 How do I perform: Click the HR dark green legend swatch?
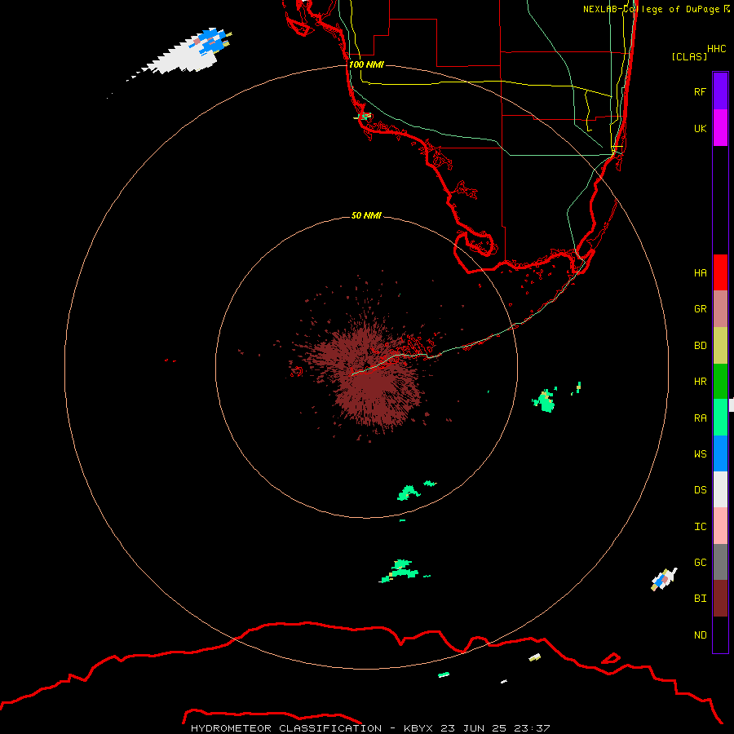[720, 382]
